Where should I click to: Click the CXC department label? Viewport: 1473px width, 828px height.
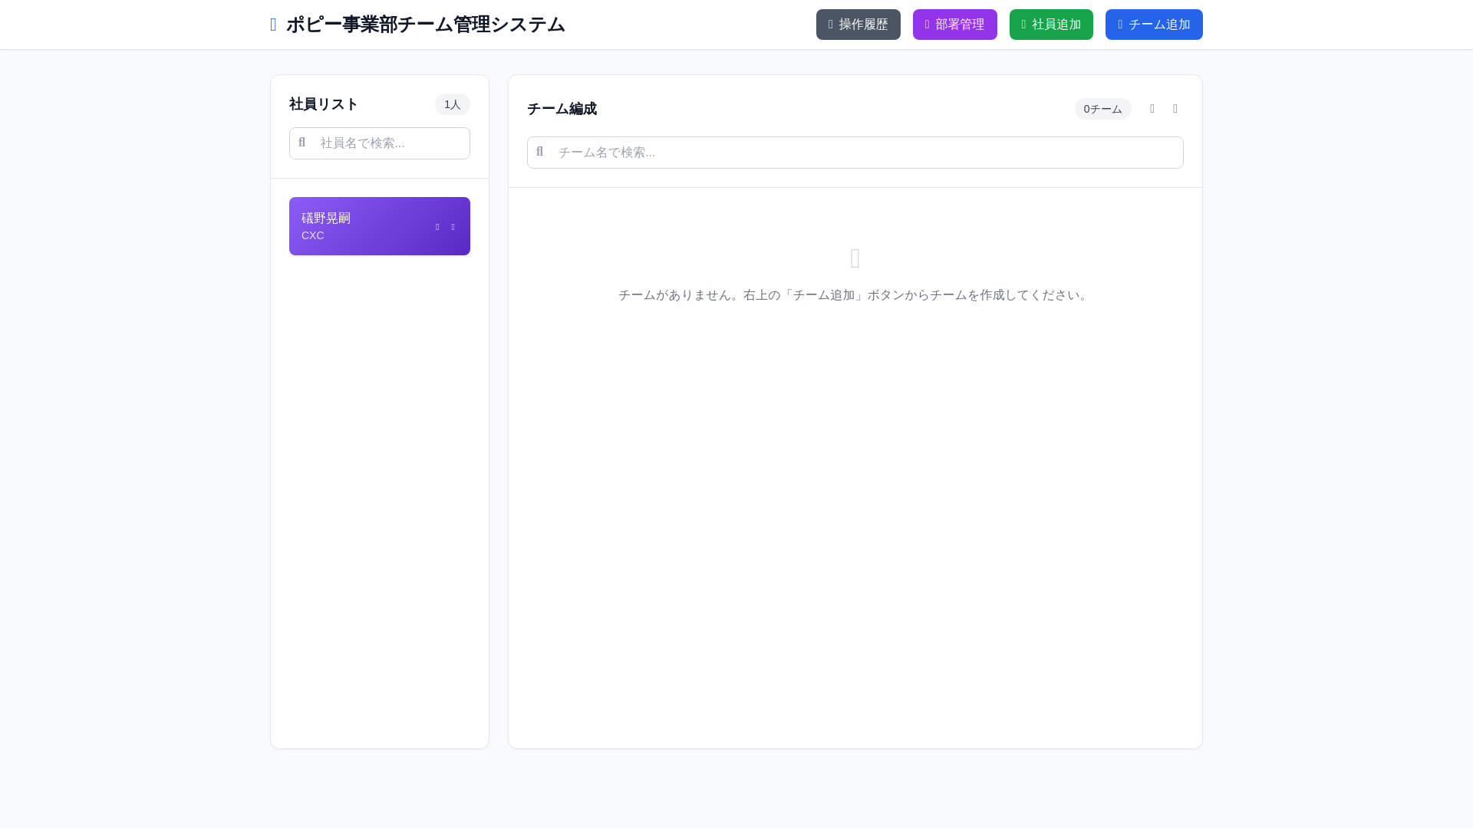pyautogui.click(x=313, y=235)
